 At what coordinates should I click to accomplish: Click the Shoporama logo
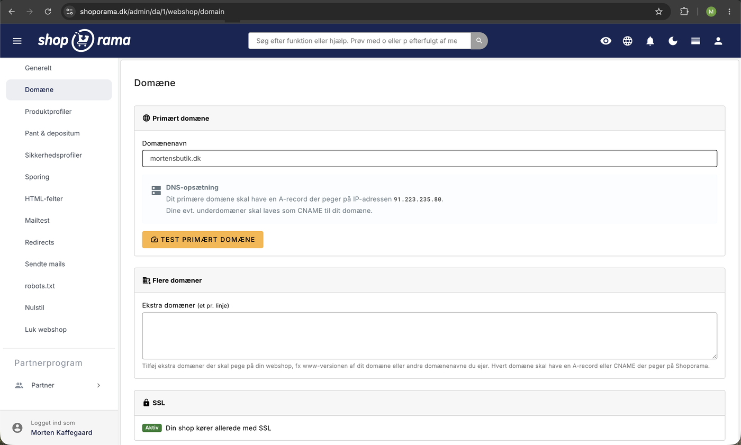click(84, 40)
